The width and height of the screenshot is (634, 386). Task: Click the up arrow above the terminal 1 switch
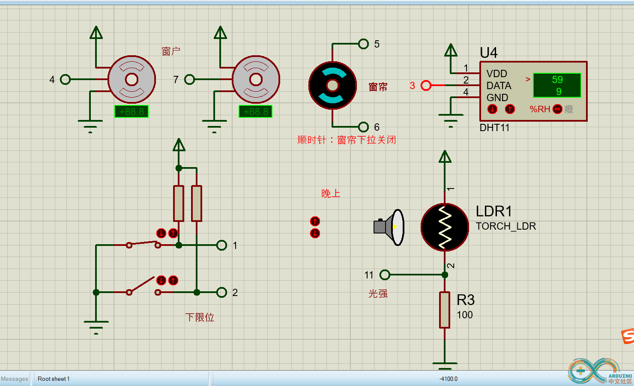coord(173,233)
